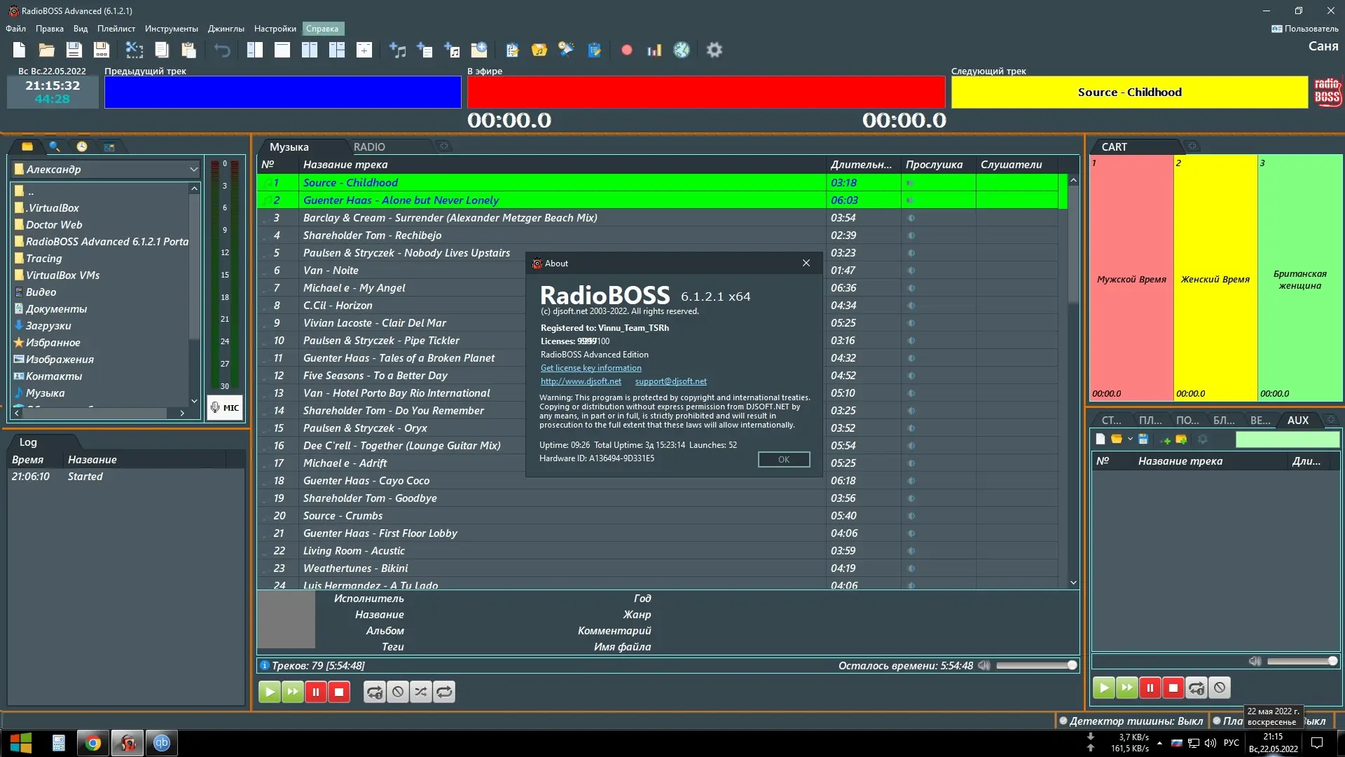The height and width of the screenshot is (757, 1345).
Task: Toggle the MIC button
Action: tap(225, 407)
